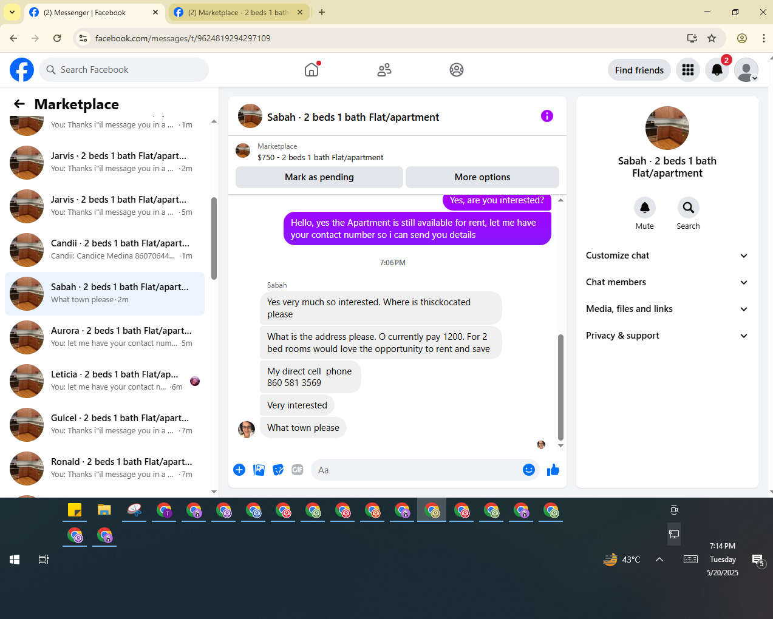This screenshot has height=619, width=773.
Task: Click the chat messages scrollbar thumb
Action: 560,387
